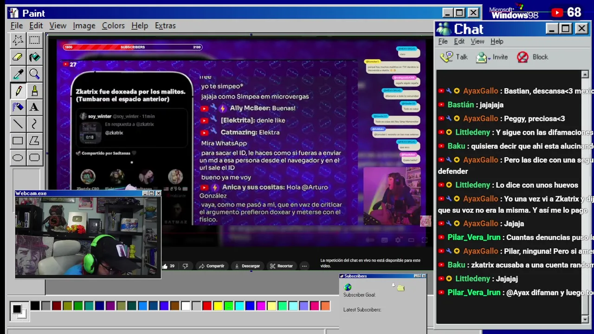Pick the Rectangle shape tool
This screenshot has height=334, width=594.
pyautogui.click(x=18, y=141)
